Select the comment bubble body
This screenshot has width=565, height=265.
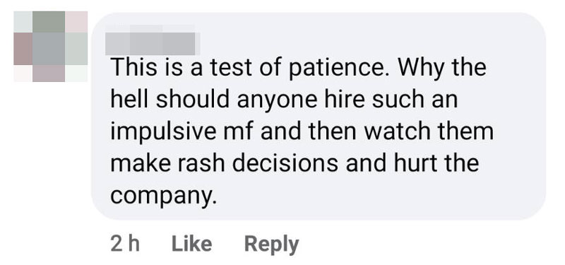pos(319,116)
